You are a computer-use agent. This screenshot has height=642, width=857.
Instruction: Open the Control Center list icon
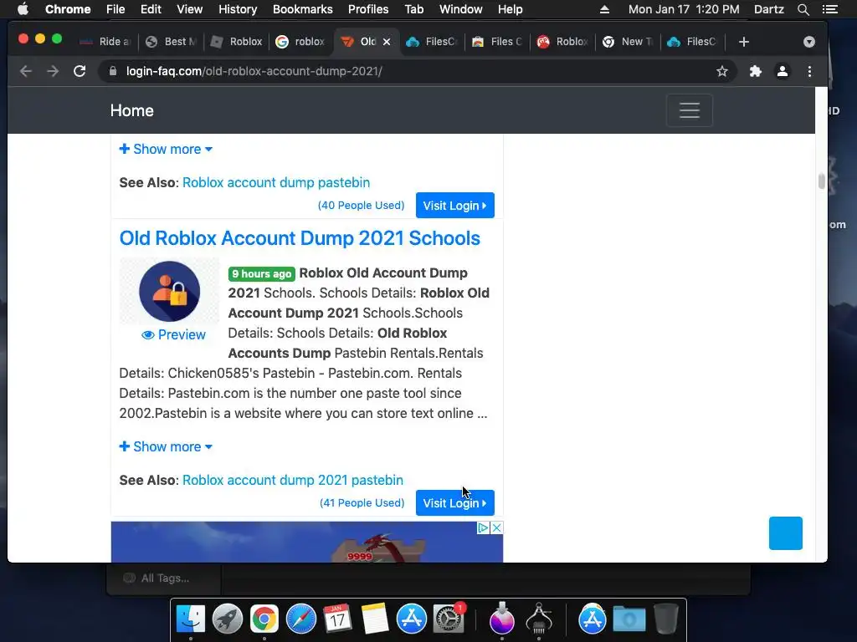[x=829, y=9]
